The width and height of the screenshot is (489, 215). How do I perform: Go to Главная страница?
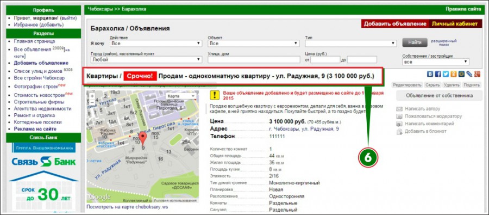click(34, 41)
